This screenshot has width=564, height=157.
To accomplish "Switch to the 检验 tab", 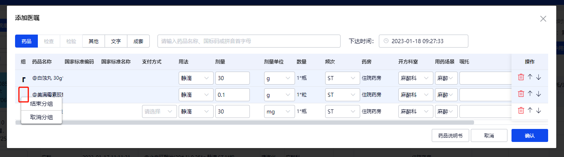I will pyautogui.click(x=71, y=41).
